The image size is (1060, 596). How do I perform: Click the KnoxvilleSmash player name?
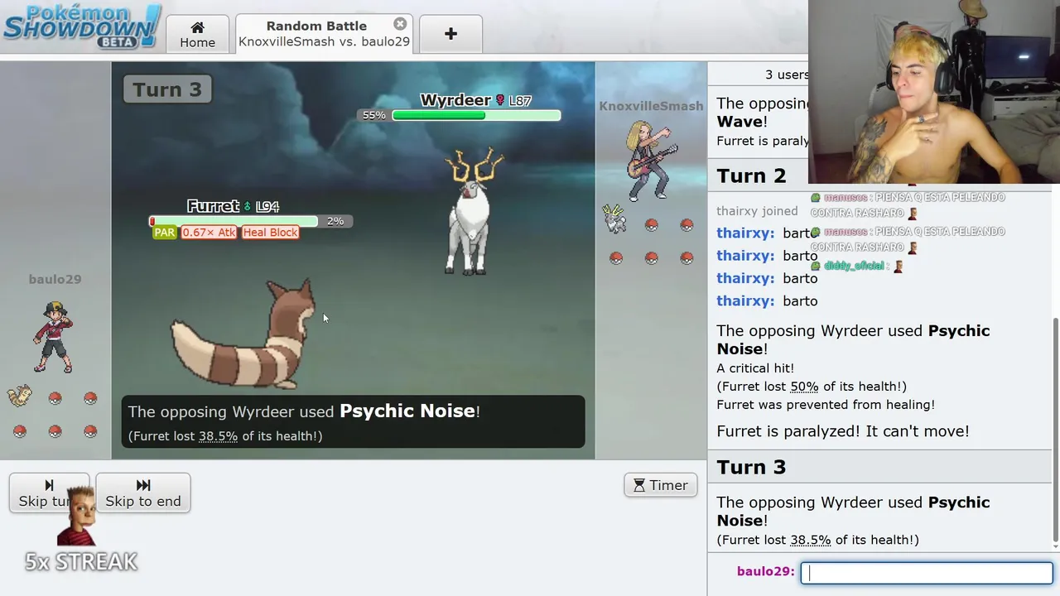coord(651,106)
